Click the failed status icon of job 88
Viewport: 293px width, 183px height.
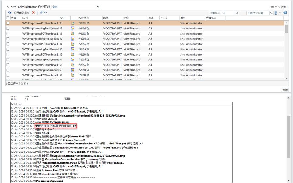coord(73,23)
